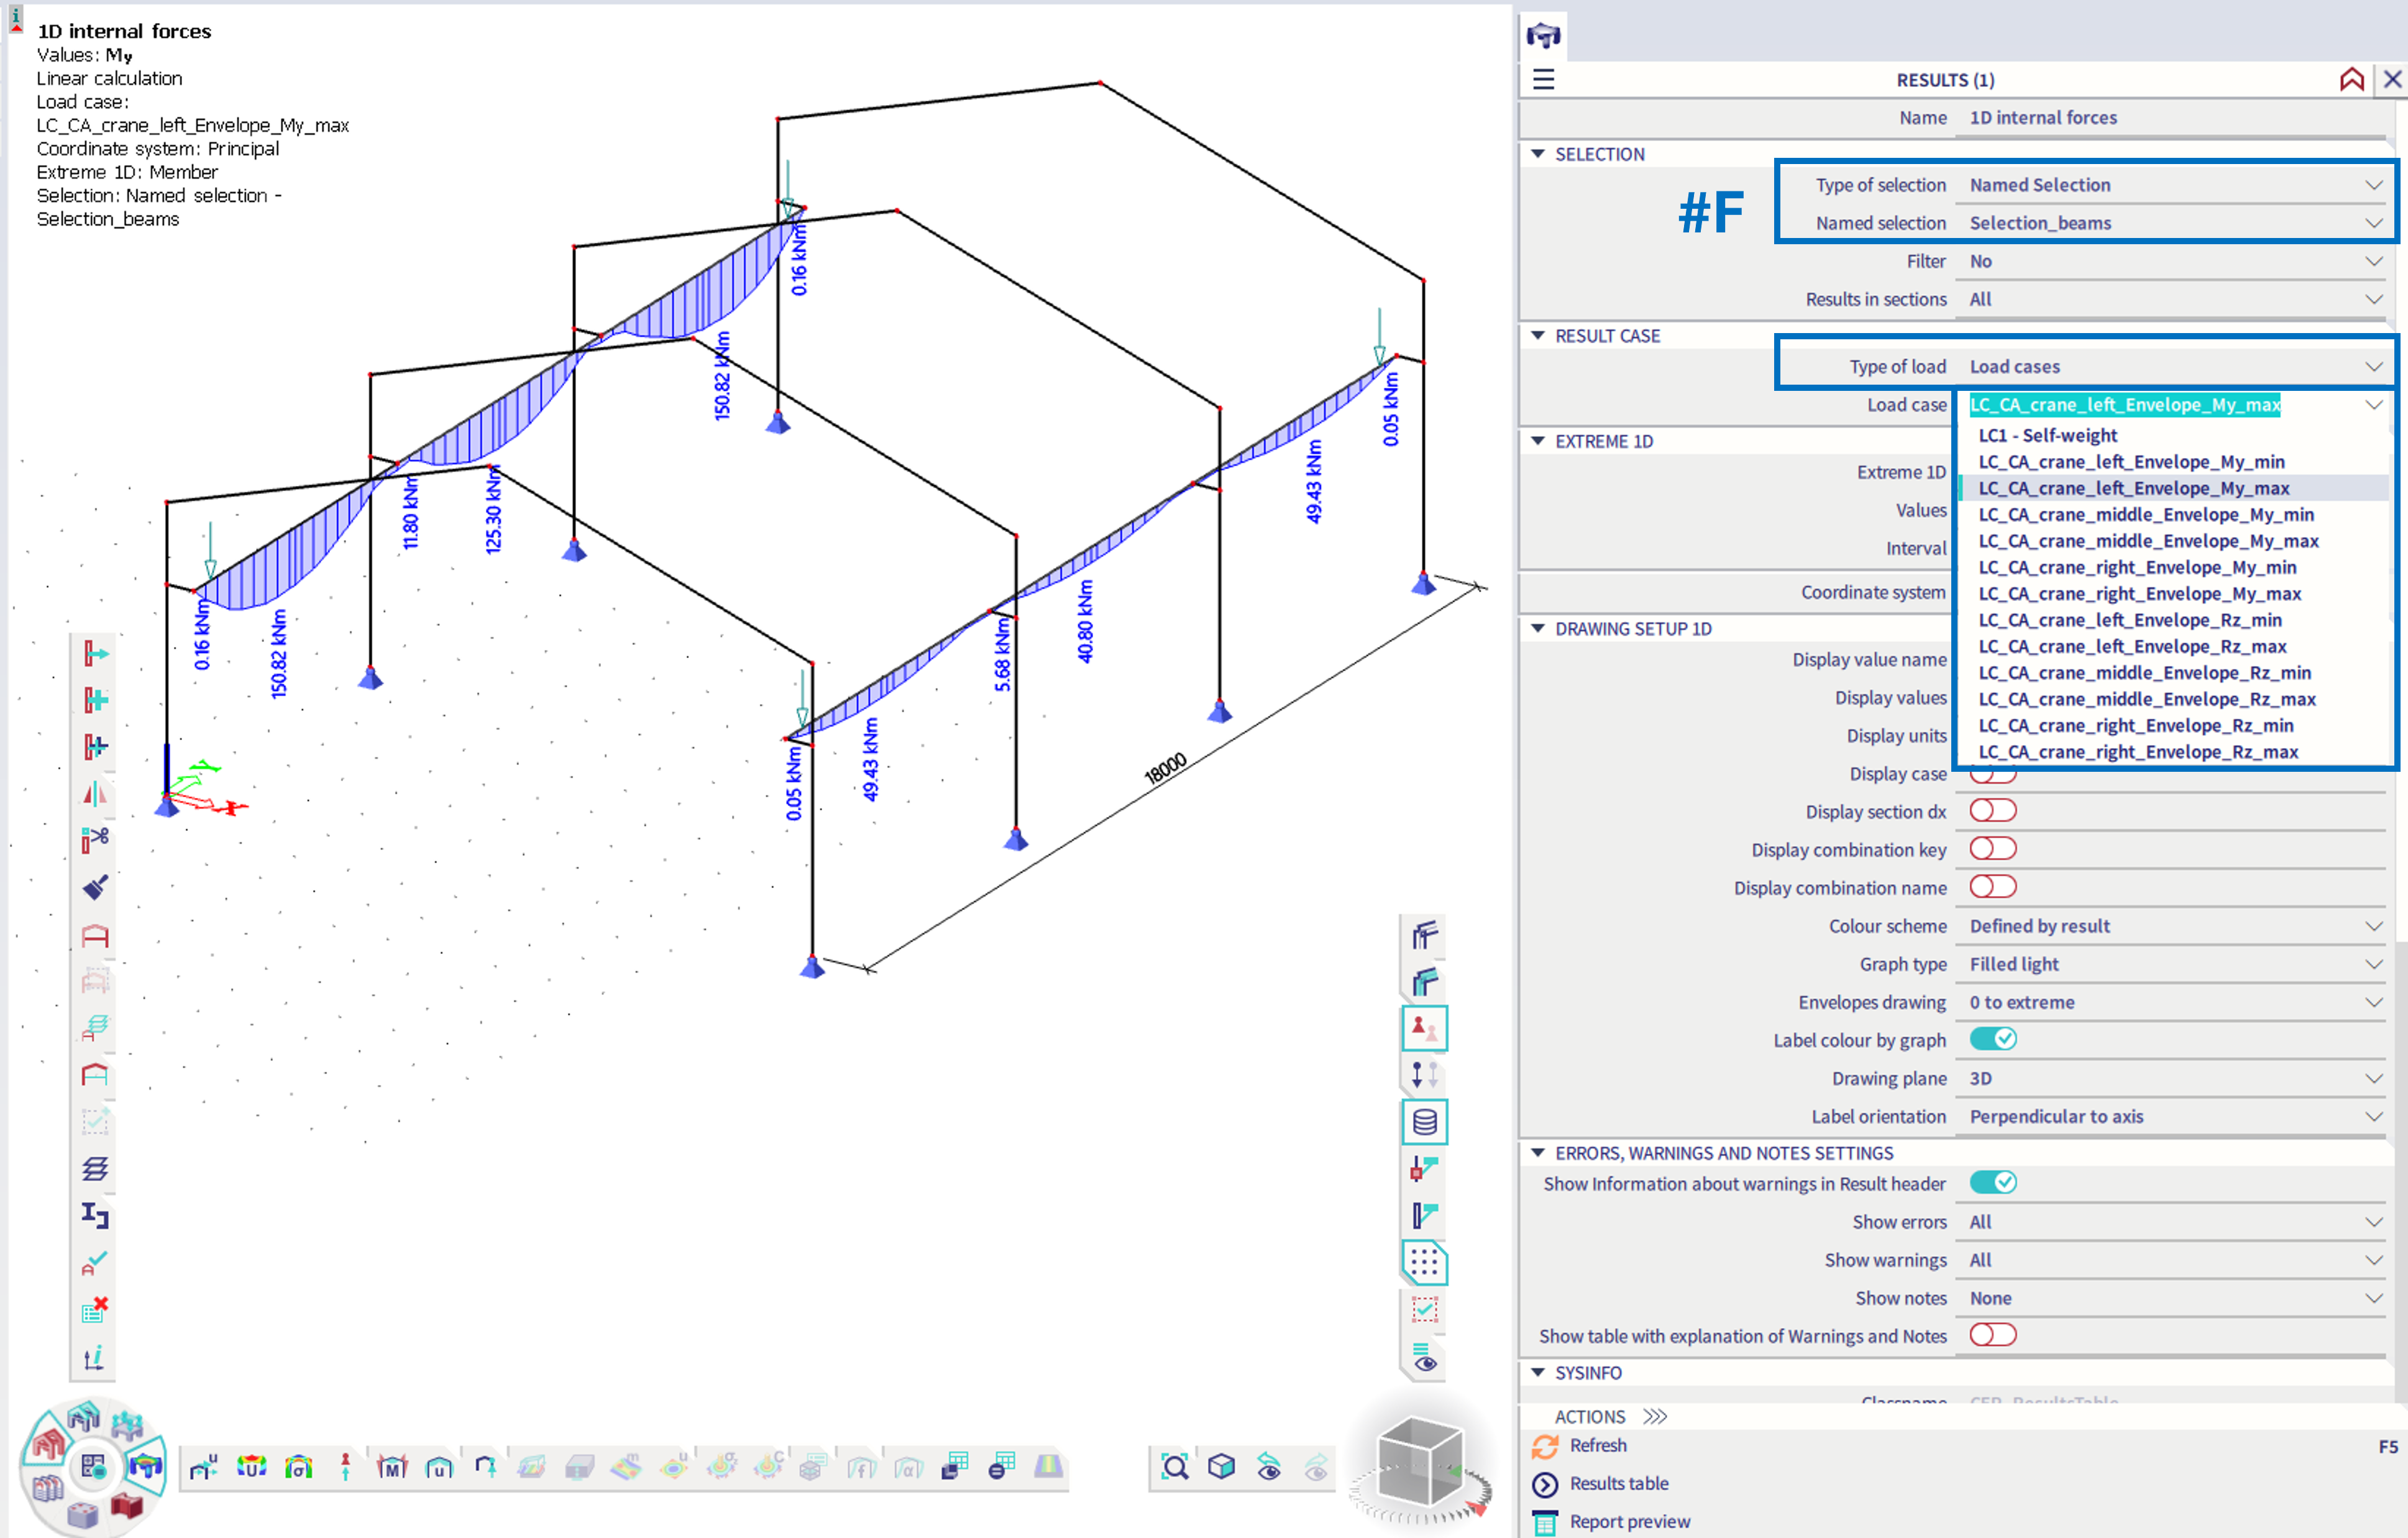Turn off Label colour by graph
2408x1538 pixels.
1992,1039
